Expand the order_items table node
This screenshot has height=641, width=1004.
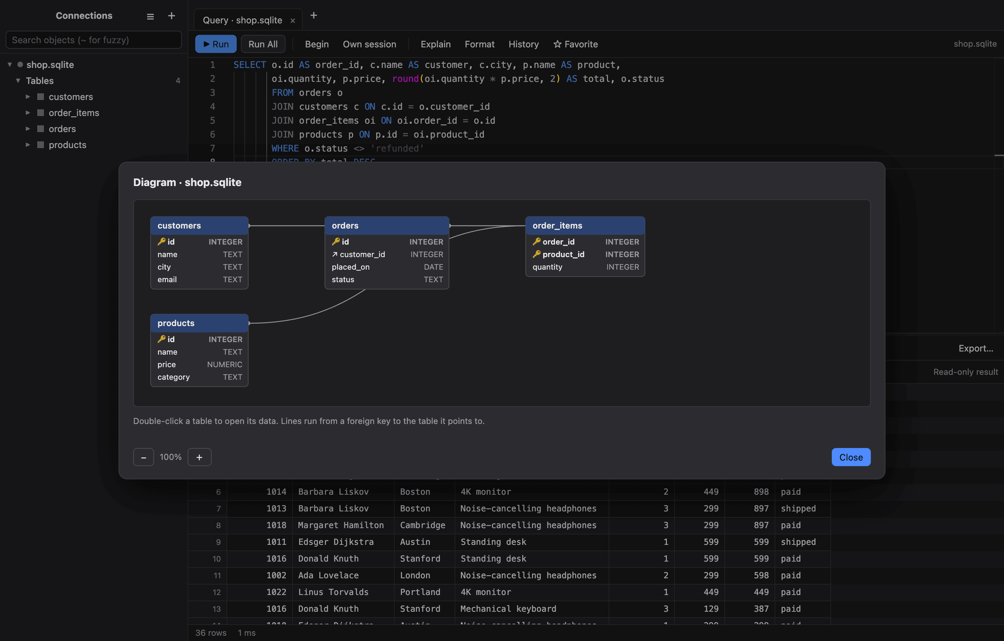click(28, 113)
